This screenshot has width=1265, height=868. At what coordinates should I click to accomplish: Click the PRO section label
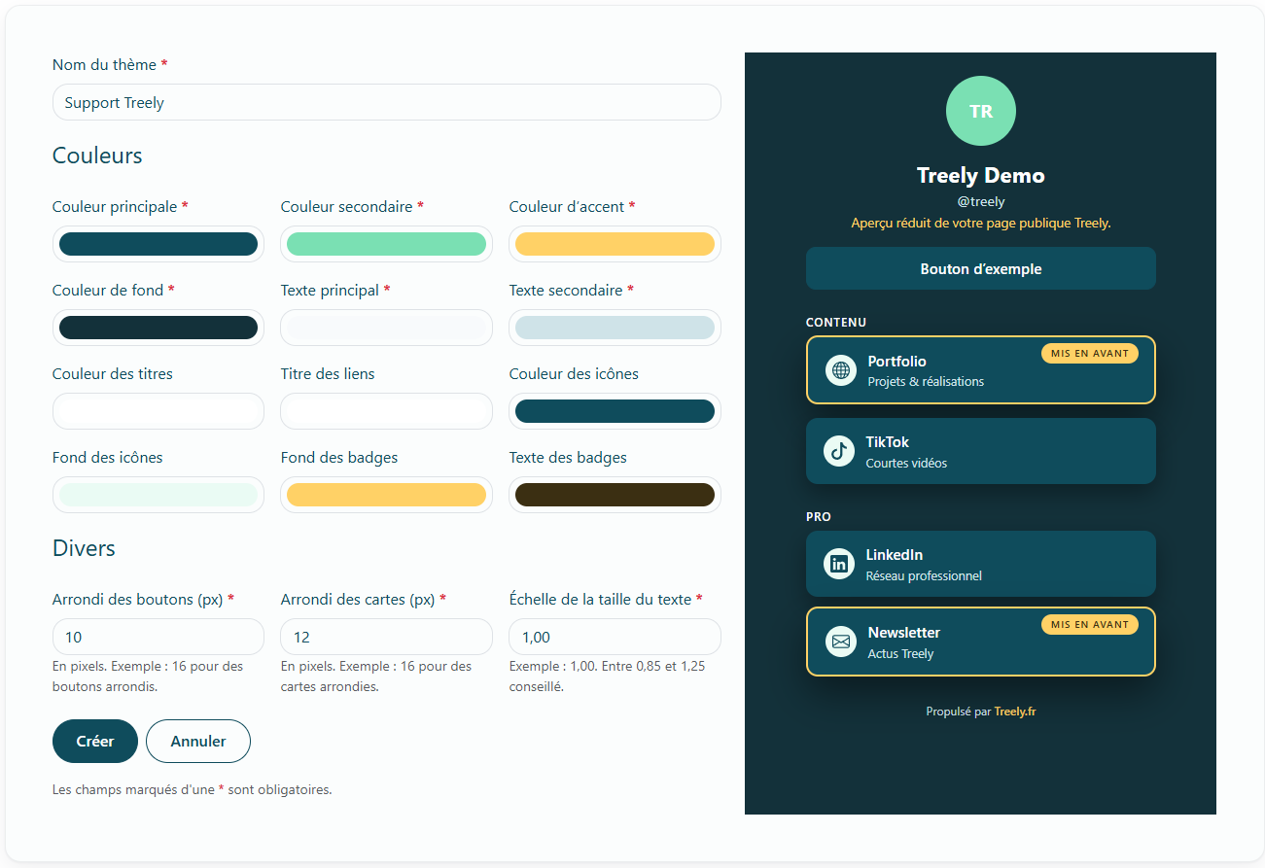(819, 517)
